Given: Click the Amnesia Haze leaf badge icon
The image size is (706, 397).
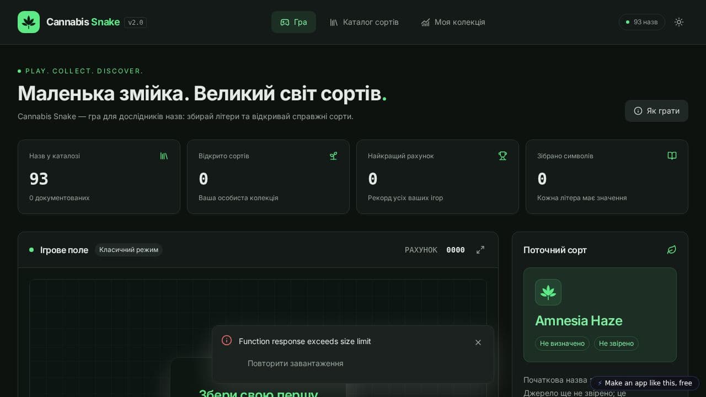Looking at the screenshot, I should [548, 292].
